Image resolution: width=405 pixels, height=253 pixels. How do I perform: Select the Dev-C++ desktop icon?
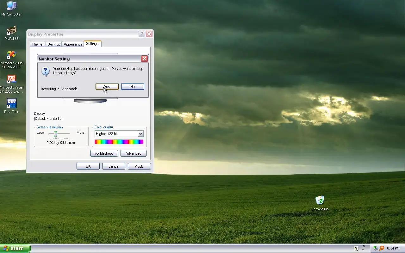point(11,106)
